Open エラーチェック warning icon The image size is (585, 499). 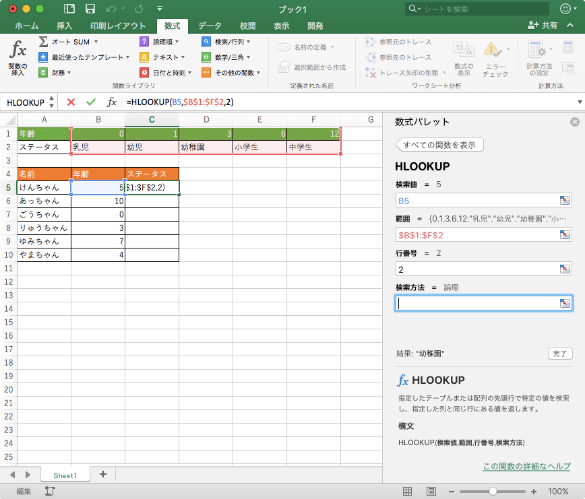pos(493,50)
